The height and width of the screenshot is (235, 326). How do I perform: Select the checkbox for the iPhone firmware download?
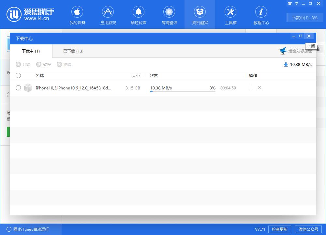click(x=18, y=88)
